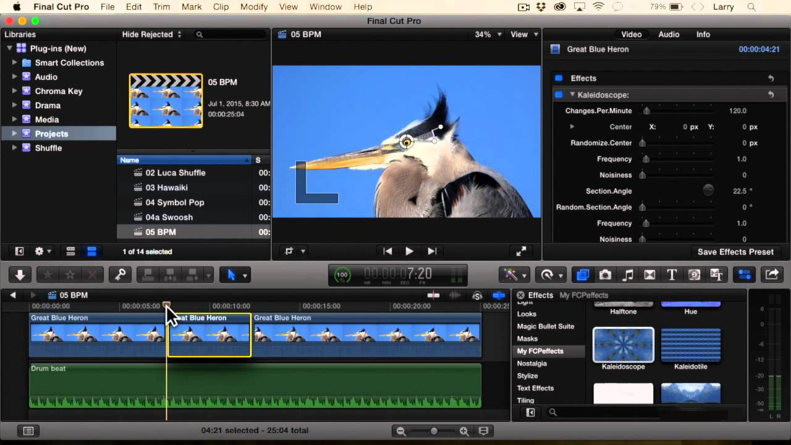Select the Magic Bullet Suite category
This screenshot has height=445, width=791.
546,326
